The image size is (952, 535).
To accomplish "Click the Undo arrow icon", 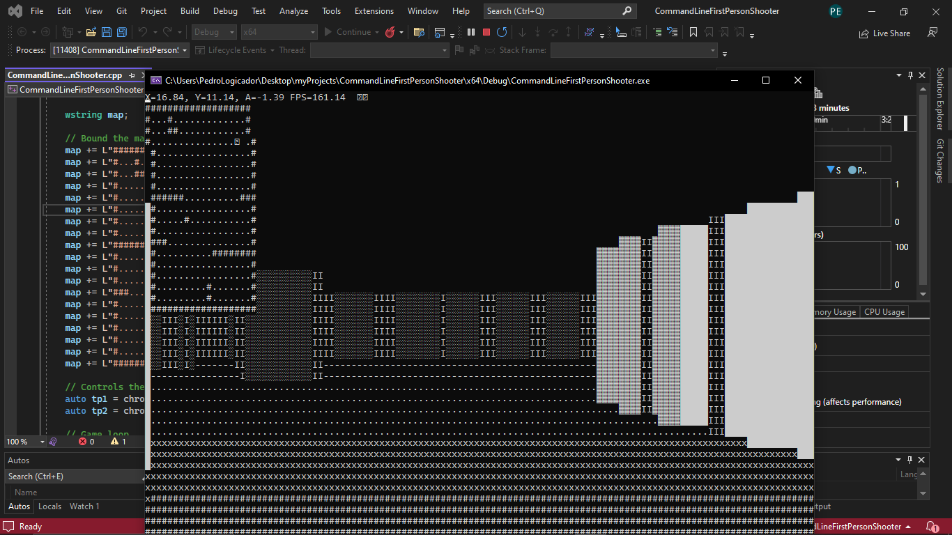I will (x=142, y=32).
